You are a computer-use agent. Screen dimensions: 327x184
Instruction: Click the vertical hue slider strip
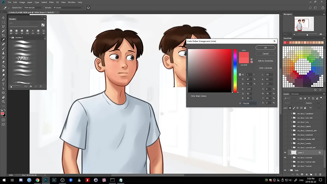[235, 70]
